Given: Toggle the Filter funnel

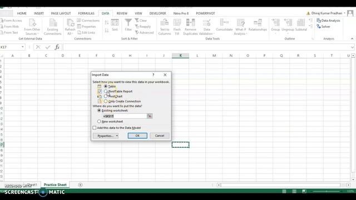Looking at the screenshot, I should tap(128, 25).
